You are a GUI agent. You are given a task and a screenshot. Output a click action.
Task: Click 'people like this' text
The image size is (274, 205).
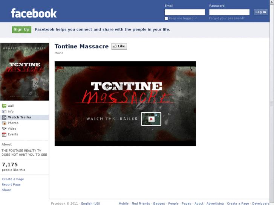click(14, 170)
